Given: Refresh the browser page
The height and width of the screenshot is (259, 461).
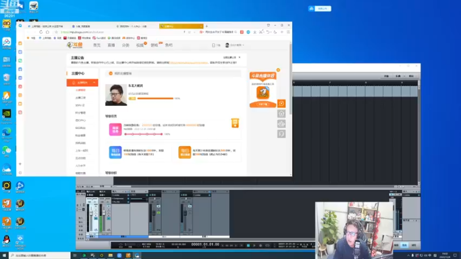Looking at the screenshot, I should tap(41, 32).
